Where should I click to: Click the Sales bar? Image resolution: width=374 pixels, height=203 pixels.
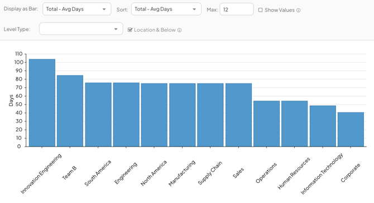coord(238,115)
